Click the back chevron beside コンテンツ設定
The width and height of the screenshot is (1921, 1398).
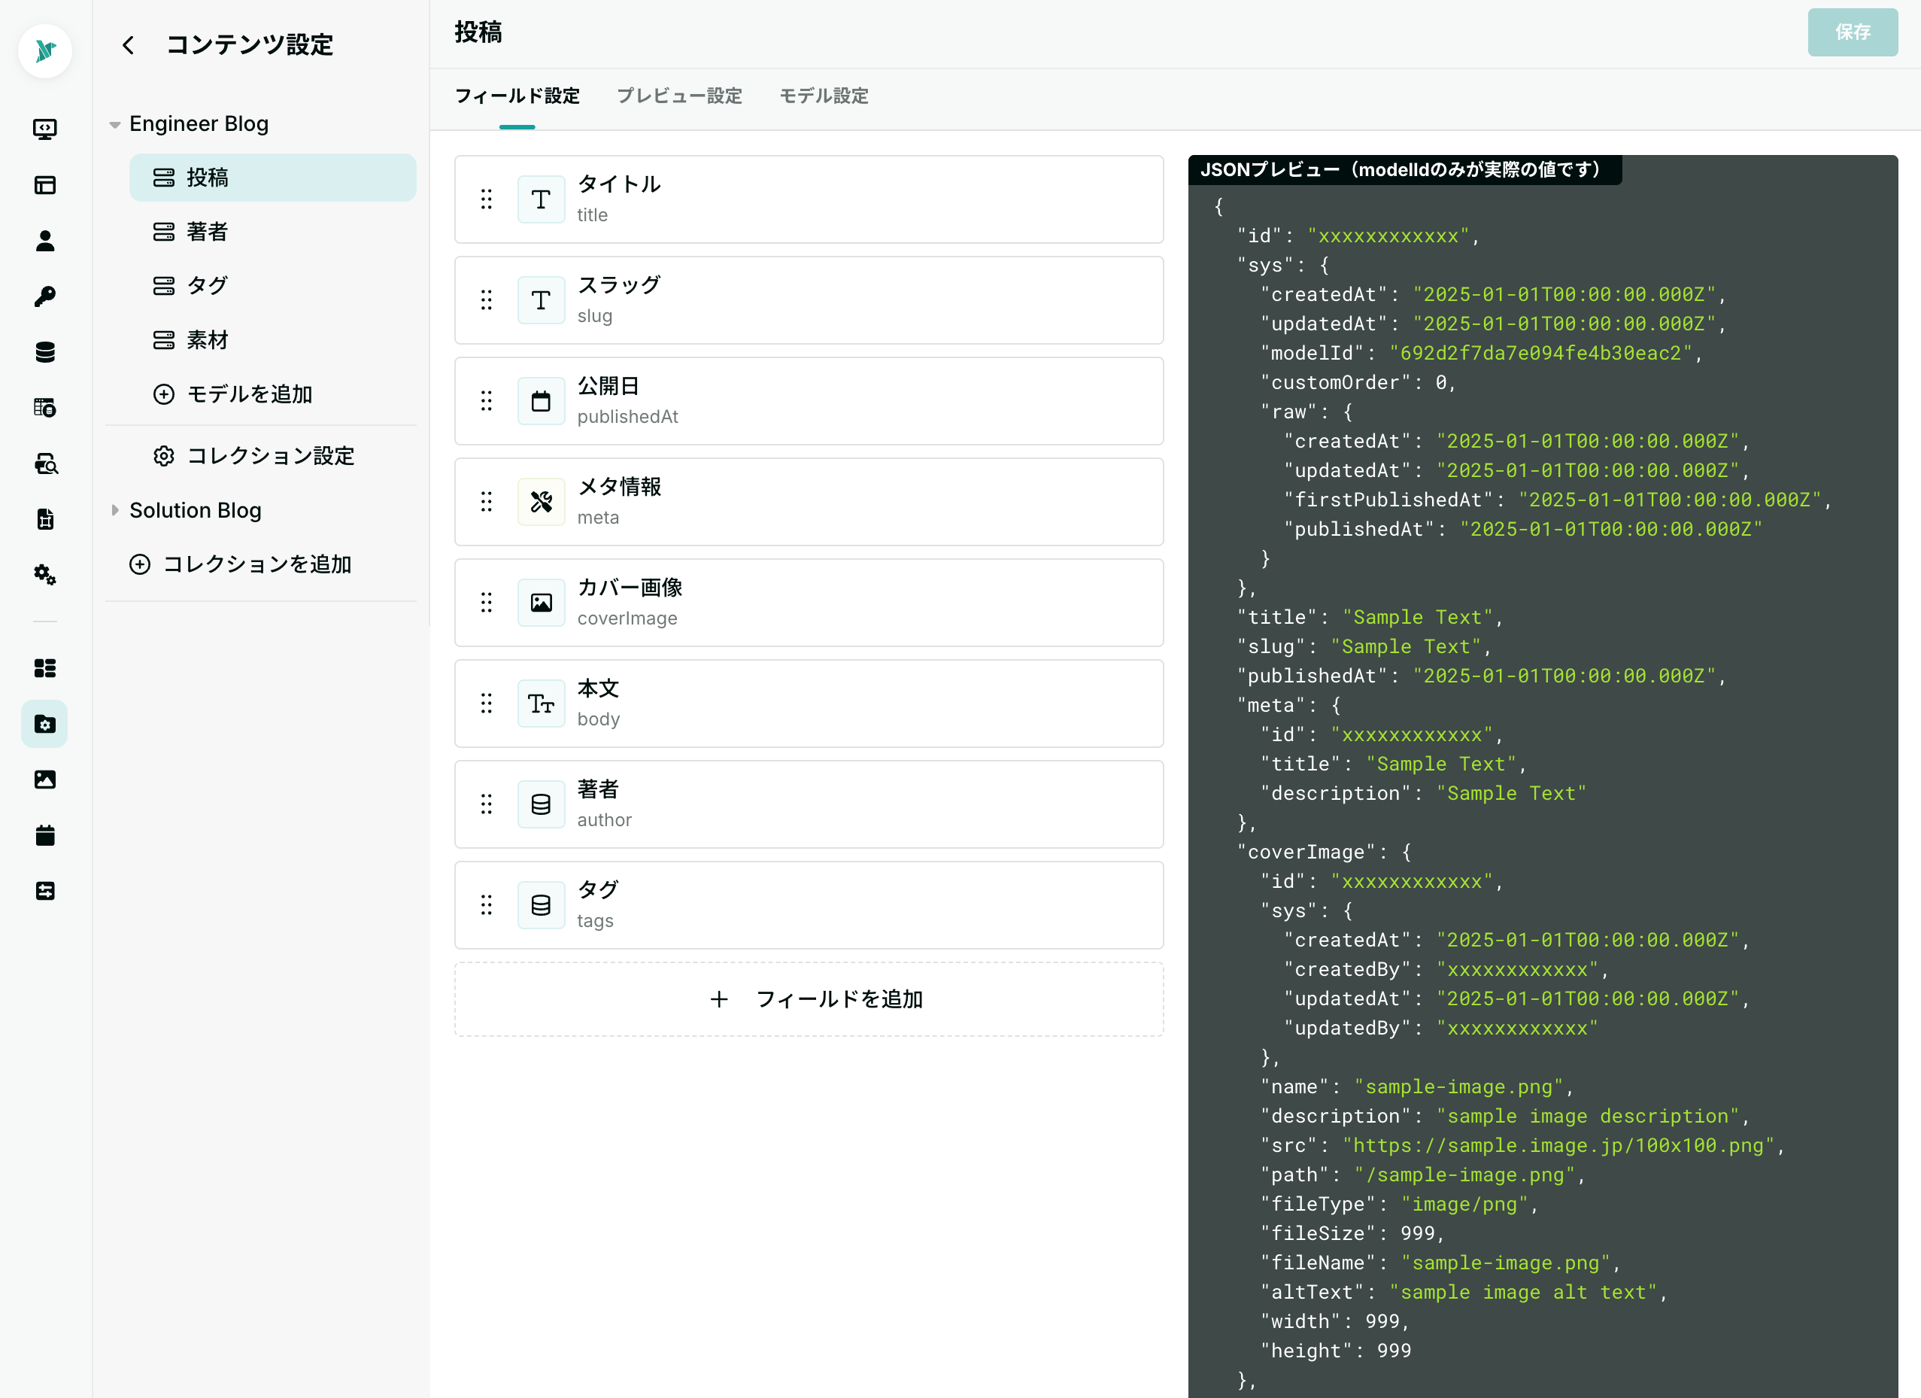tap(128, 45)
